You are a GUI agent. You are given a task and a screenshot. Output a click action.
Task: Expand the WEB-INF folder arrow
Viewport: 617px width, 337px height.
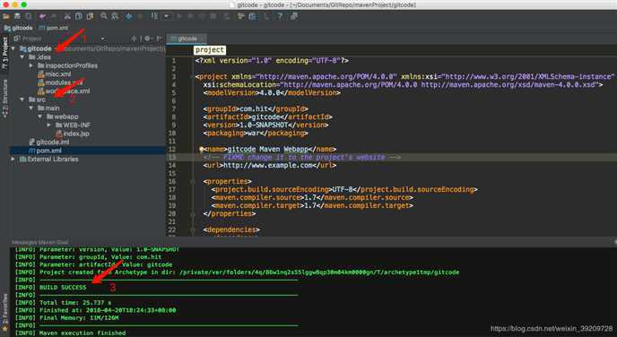(49, 125)
